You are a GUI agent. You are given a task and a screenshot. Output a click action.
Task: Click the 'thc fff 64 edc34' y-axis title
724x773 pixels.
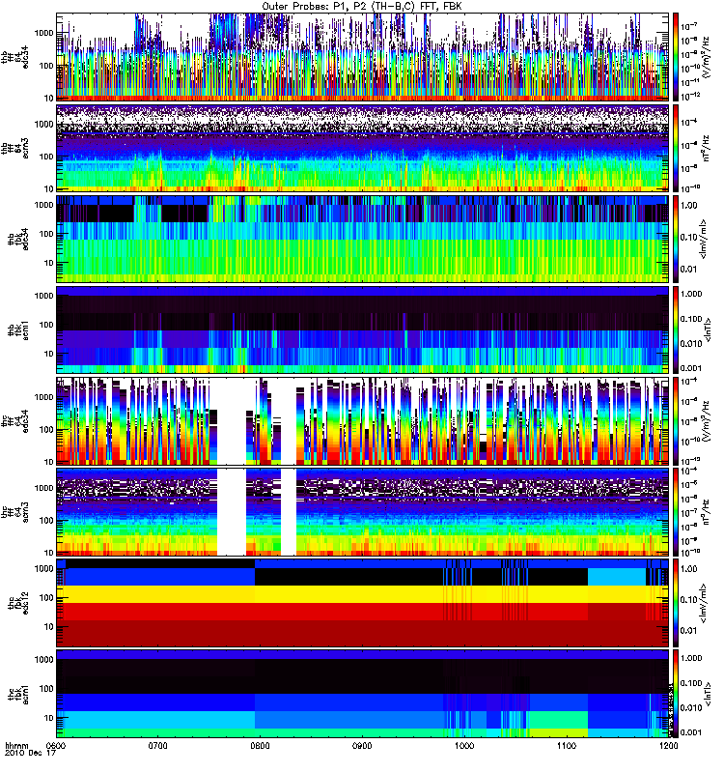point(14,421)
